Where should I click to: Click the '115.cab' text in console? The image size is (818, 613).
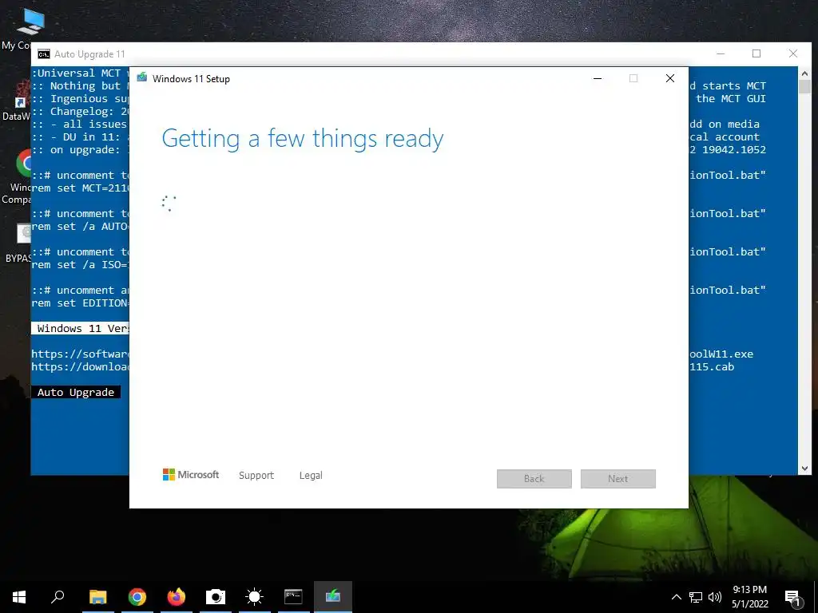tap(712, 367)
